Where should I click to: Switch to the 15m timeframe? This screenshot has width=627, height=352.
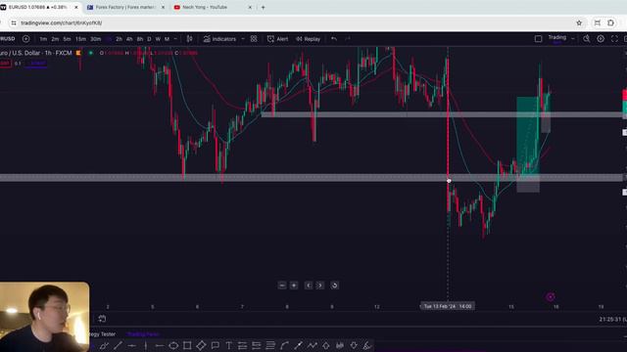(x=80, y=39)
